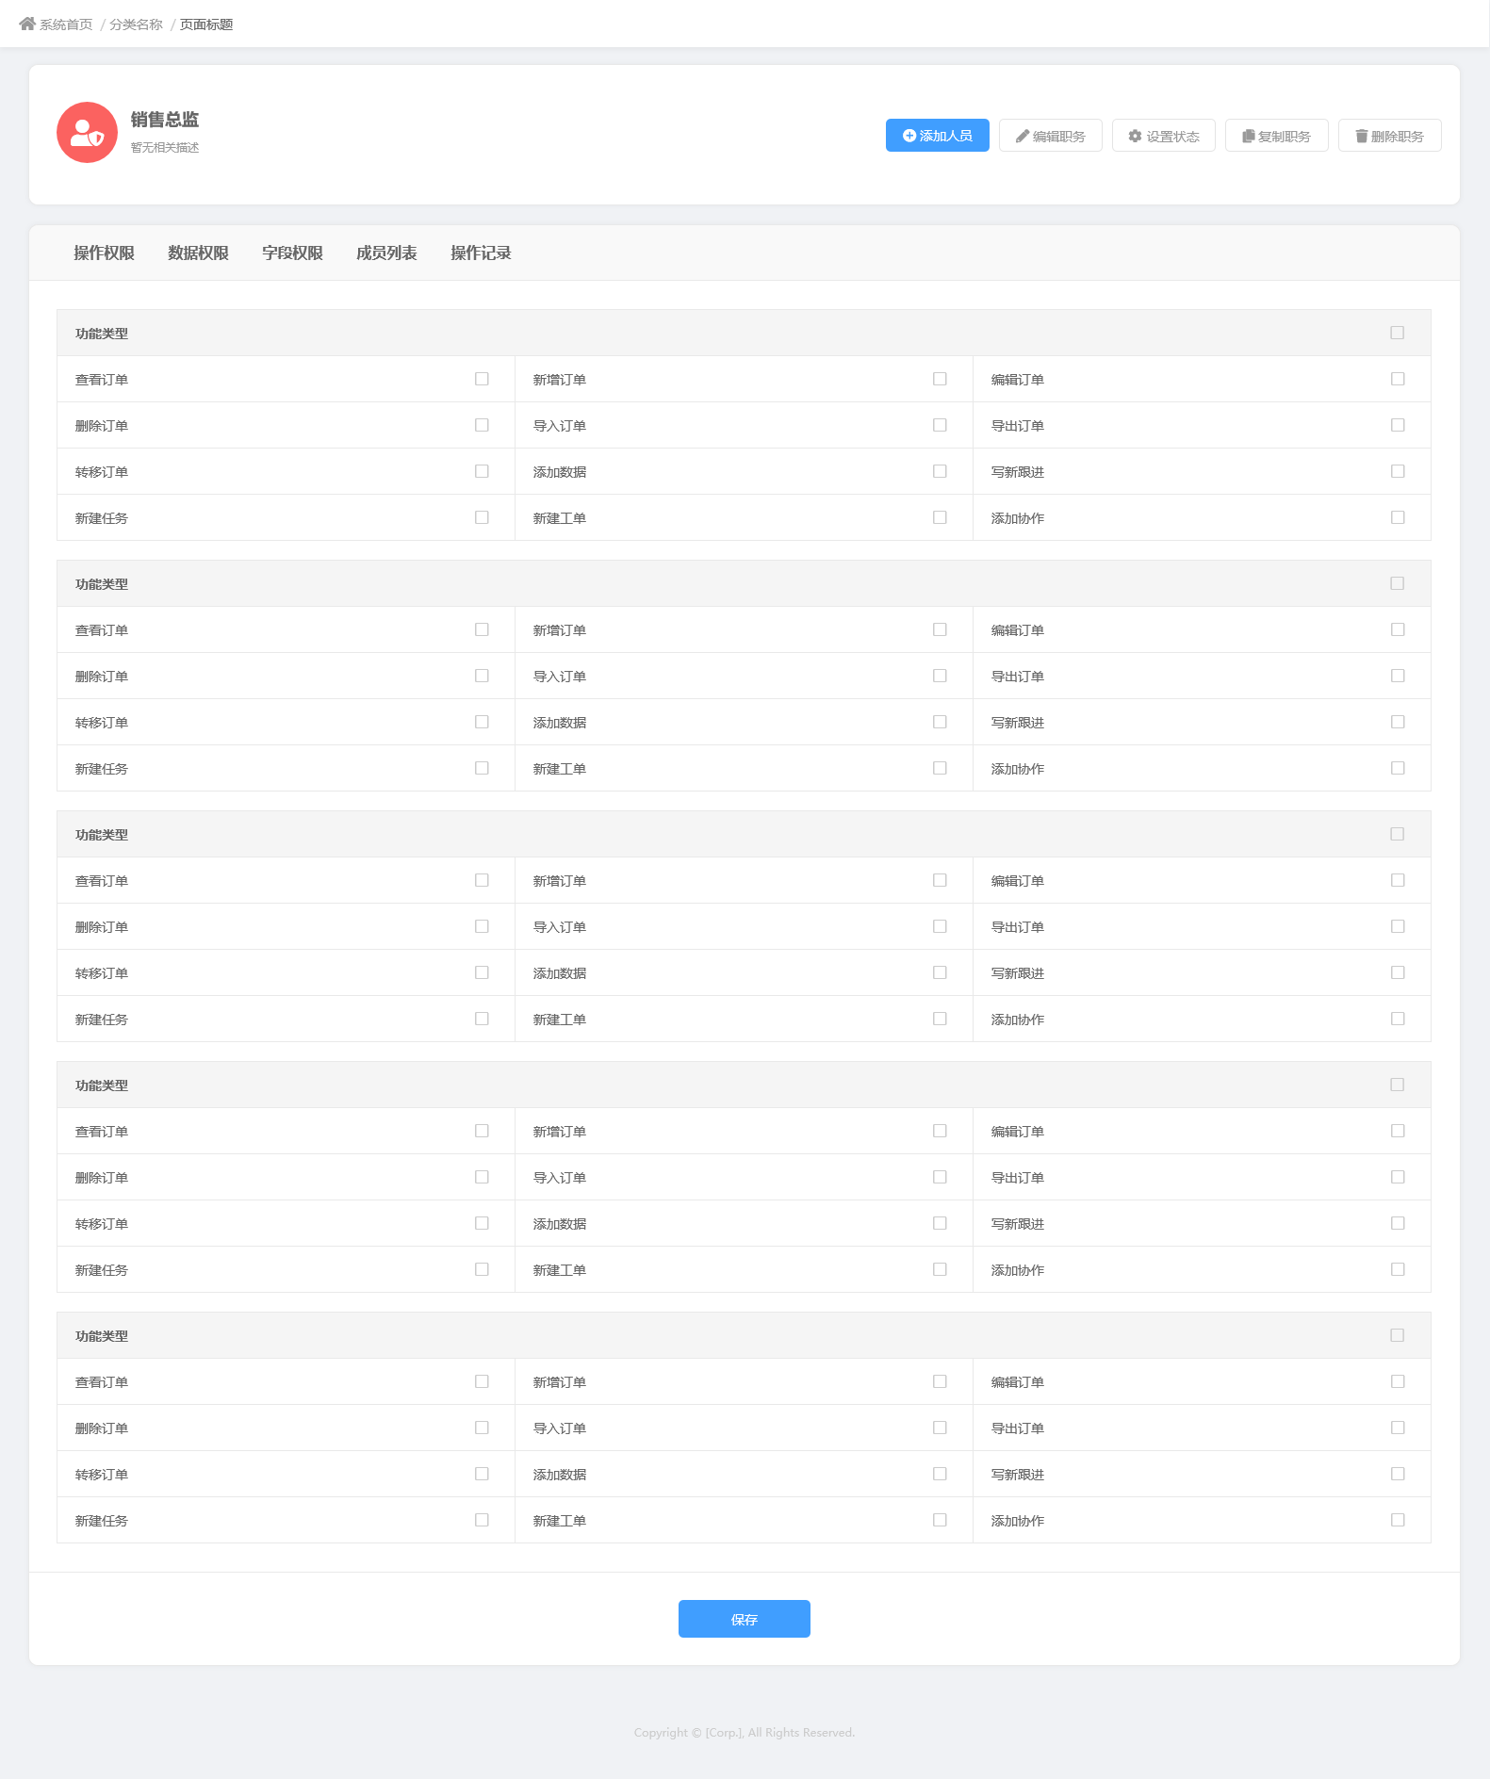Screen dimensions: 1490x1779
Task: Tick 写新跟进 in the second 功能类型 section
Action: click(x=1398, y=722)
